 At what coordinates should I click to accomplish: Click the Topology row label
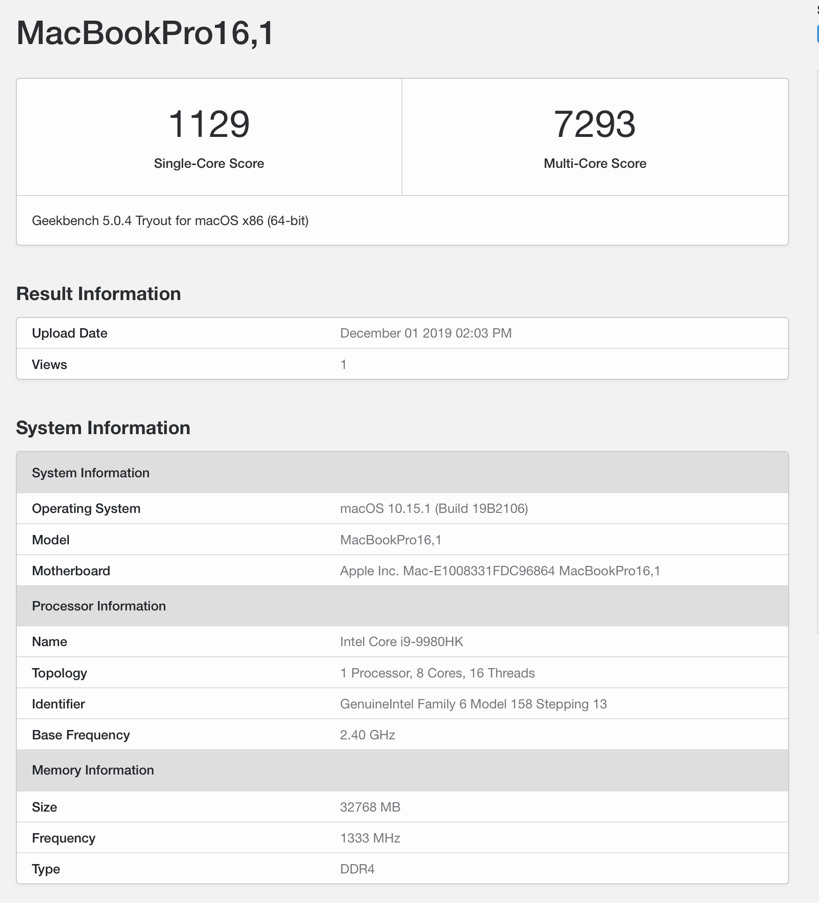pyautogui.click(x=60, y=673)
